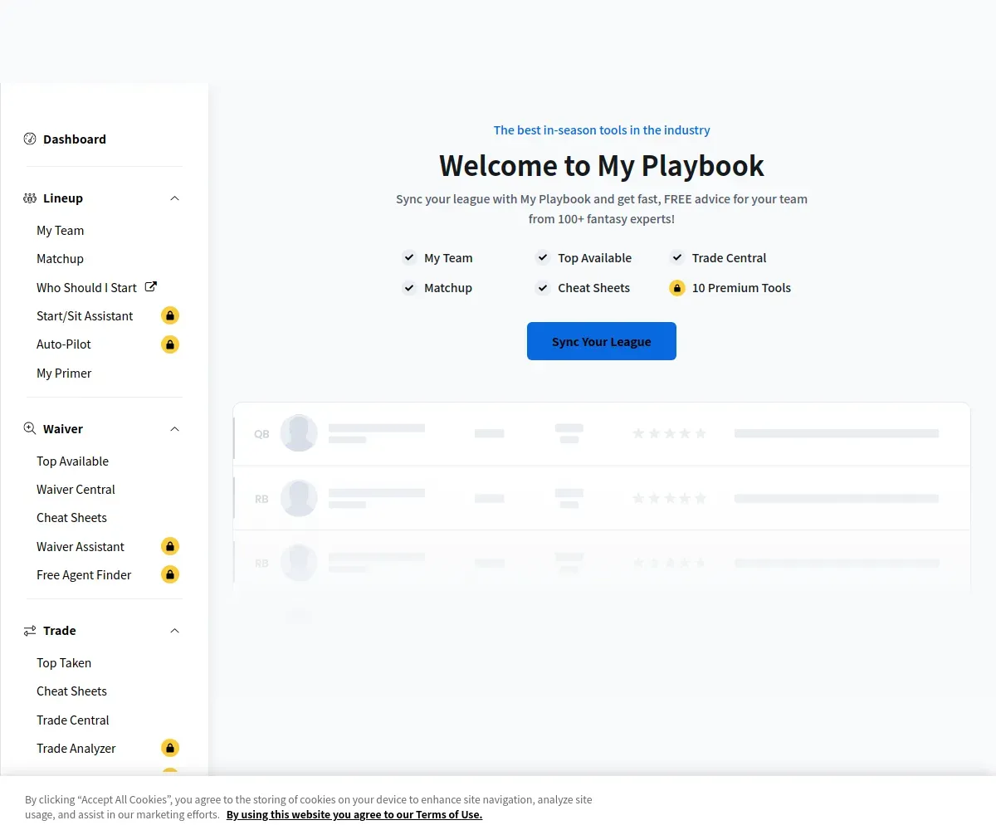996x830 pixels.
Task: Click the QB placeholder player avatar
Action: click(x=299, y=432)
